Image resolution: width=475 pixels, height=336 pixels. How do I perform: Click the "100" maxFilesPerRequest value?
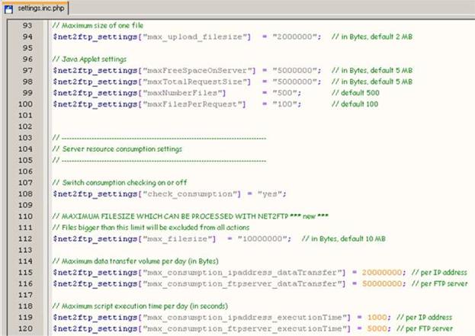pyautogui.click(x=287, y=104)
